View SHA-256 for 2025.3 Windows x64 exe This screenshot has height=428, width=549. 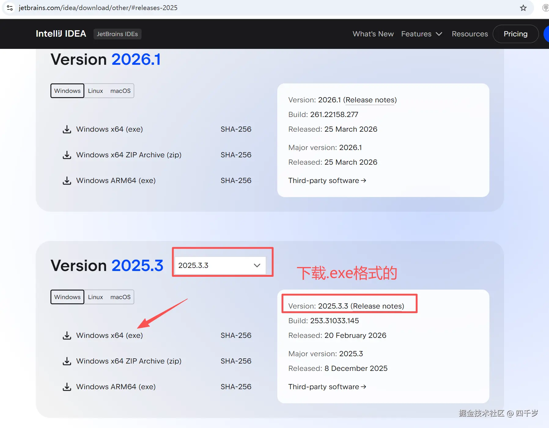(x=236, y=335)
